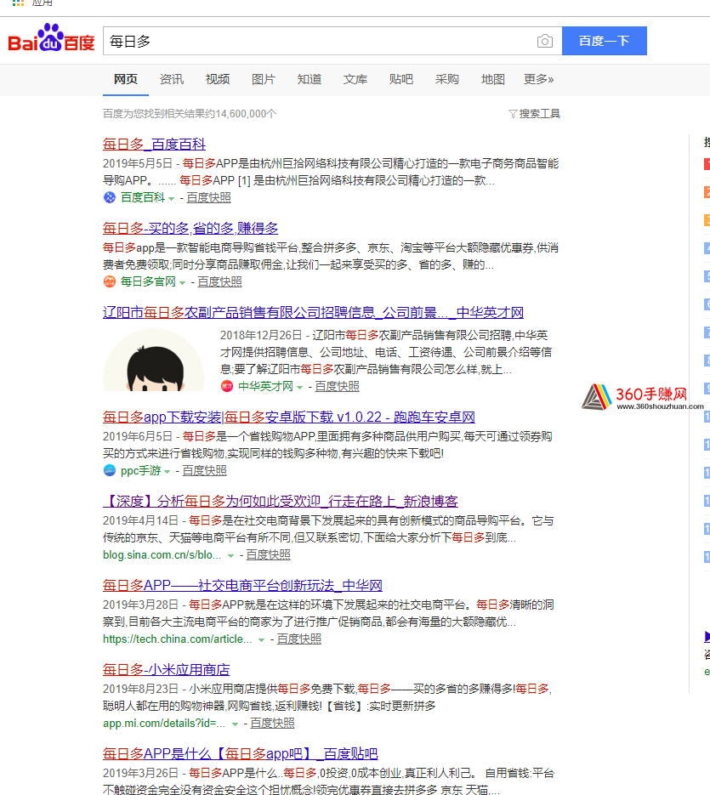Expand dropdown arrow next to ppc手游
710x795 pixels.
point(167,472)
